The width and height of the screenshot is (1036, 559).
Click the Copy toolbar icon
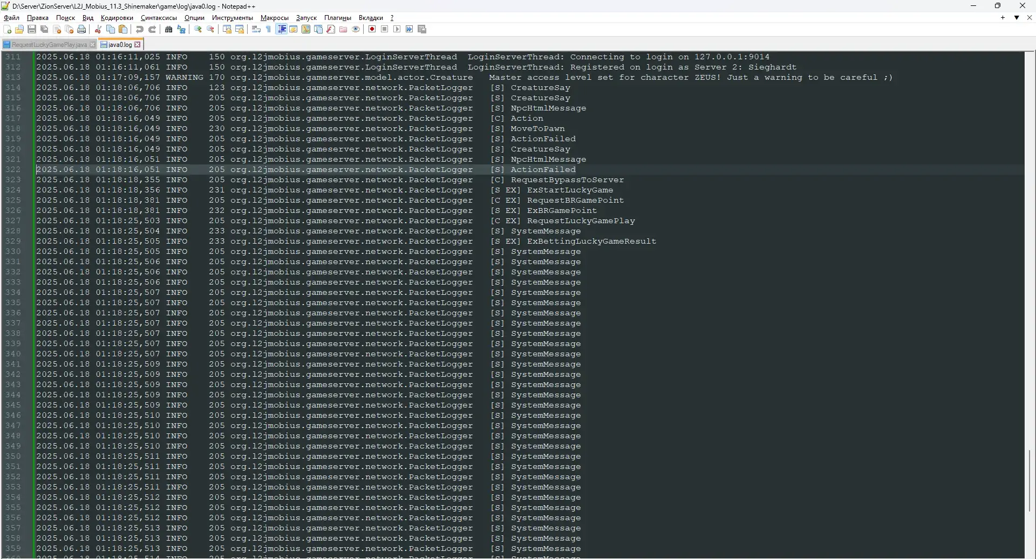[111, 29]
